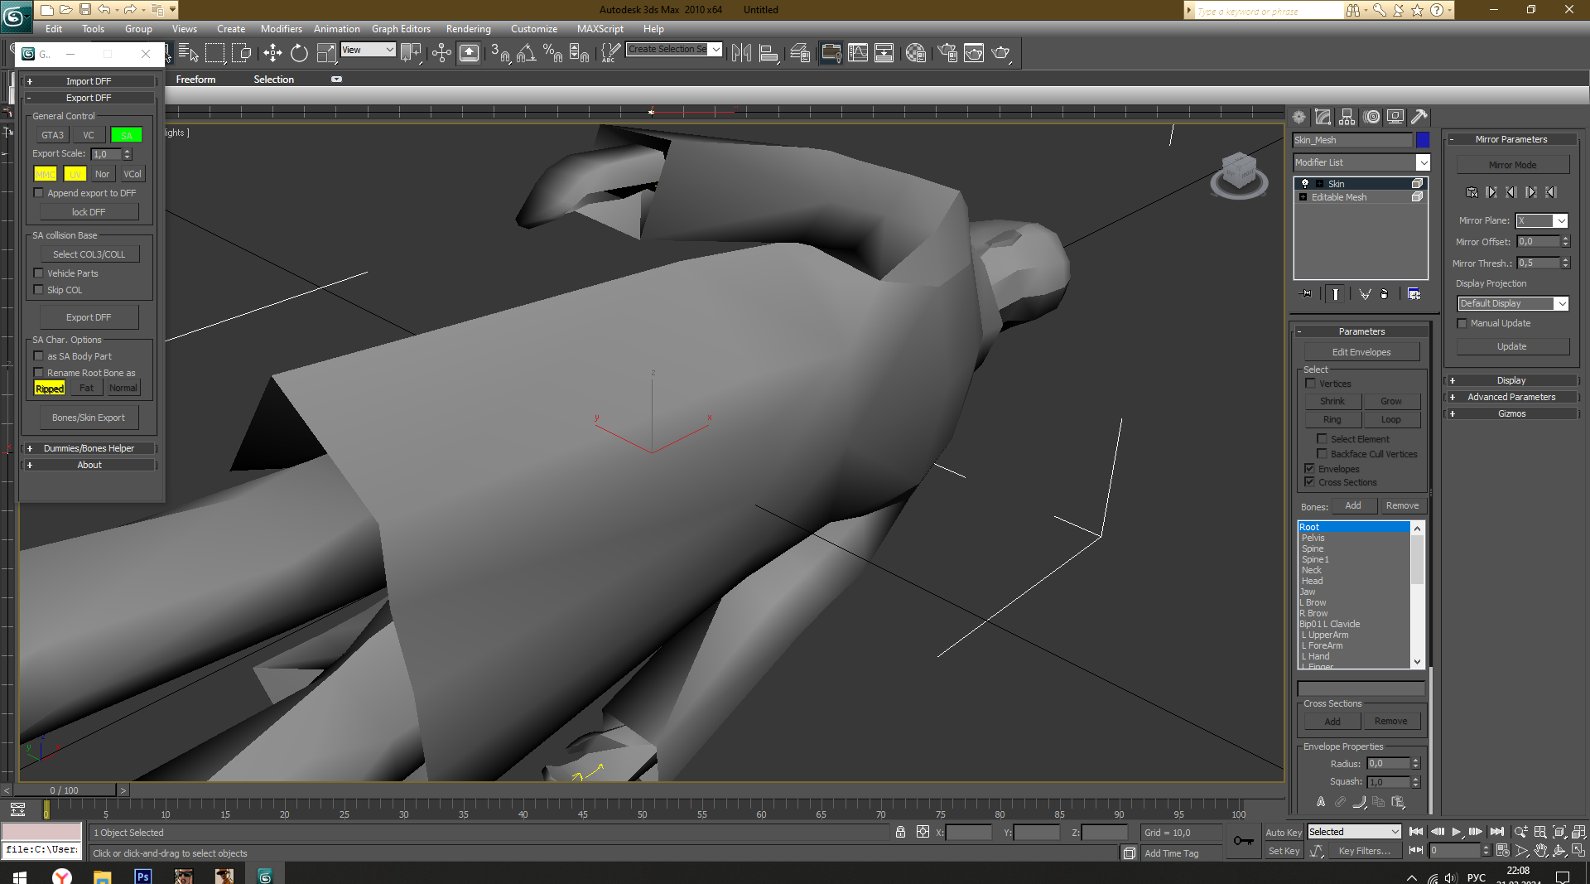This screenshot has width=1590, height=884.
Task: Enable Append export to DFF checkbox
Action: (x=38, y=193)
